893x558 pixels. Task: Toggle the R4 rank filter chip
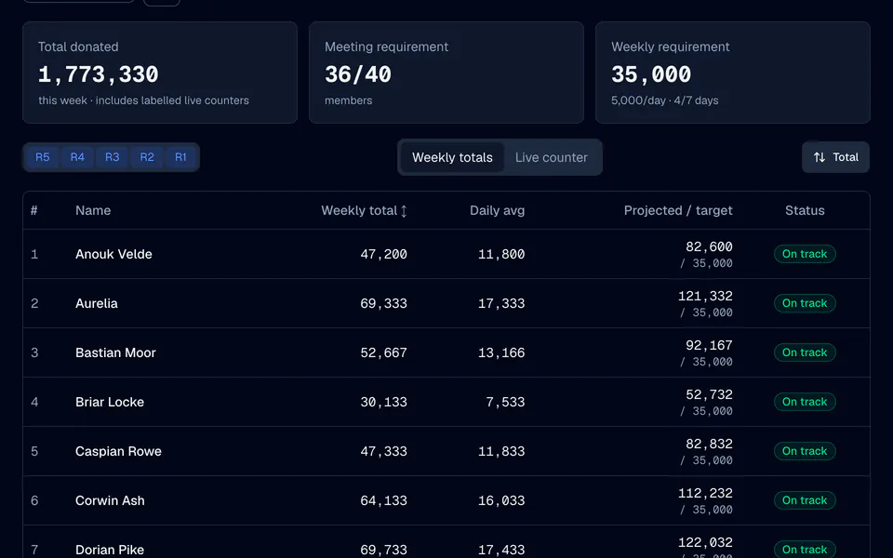coord(77,157)
